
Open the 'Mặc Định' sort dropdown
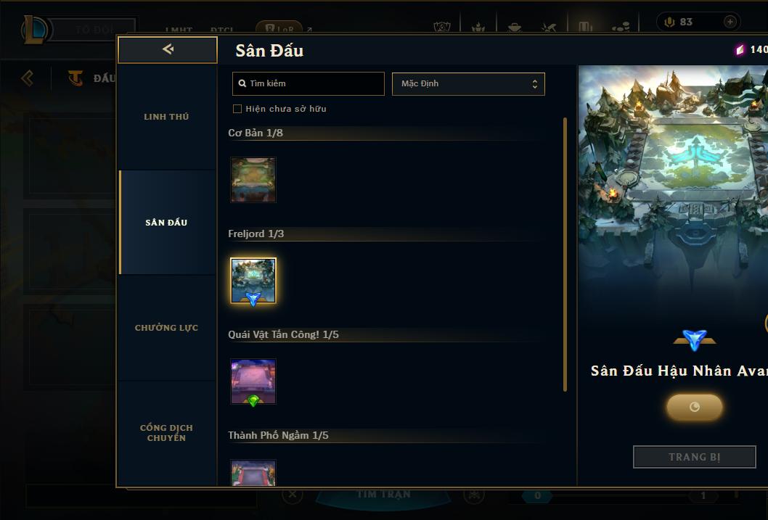pyautogui.click(x=468, y=83)
